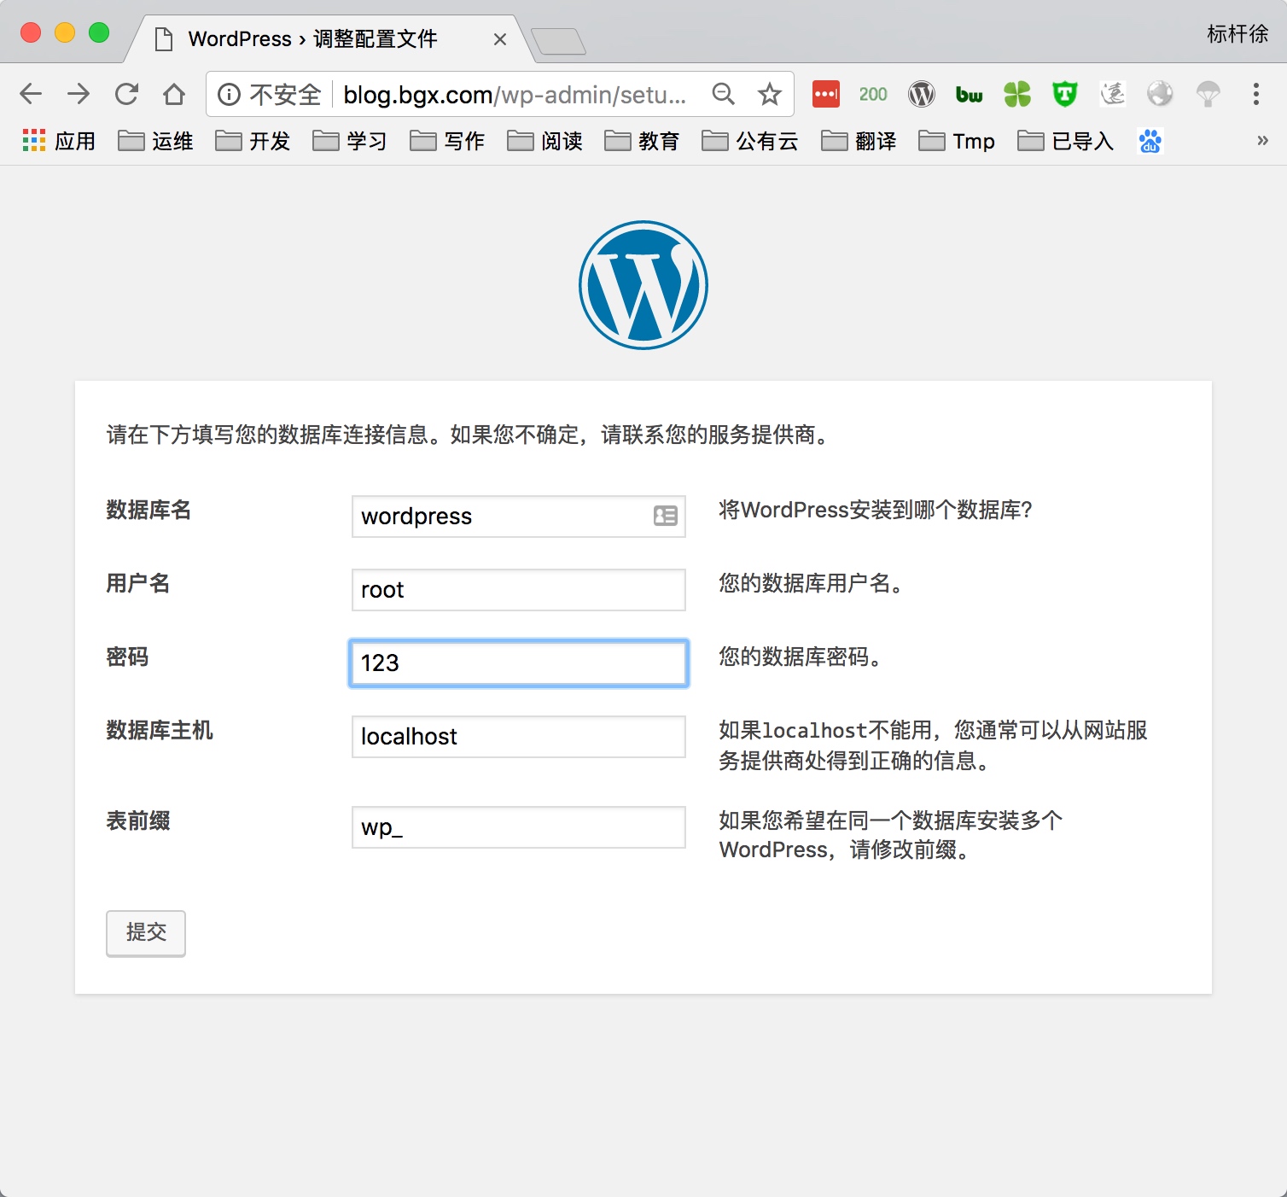Bookmark this page with the star icon
The height and width of the screenshot is (1197, 1287).
[770, 94]
